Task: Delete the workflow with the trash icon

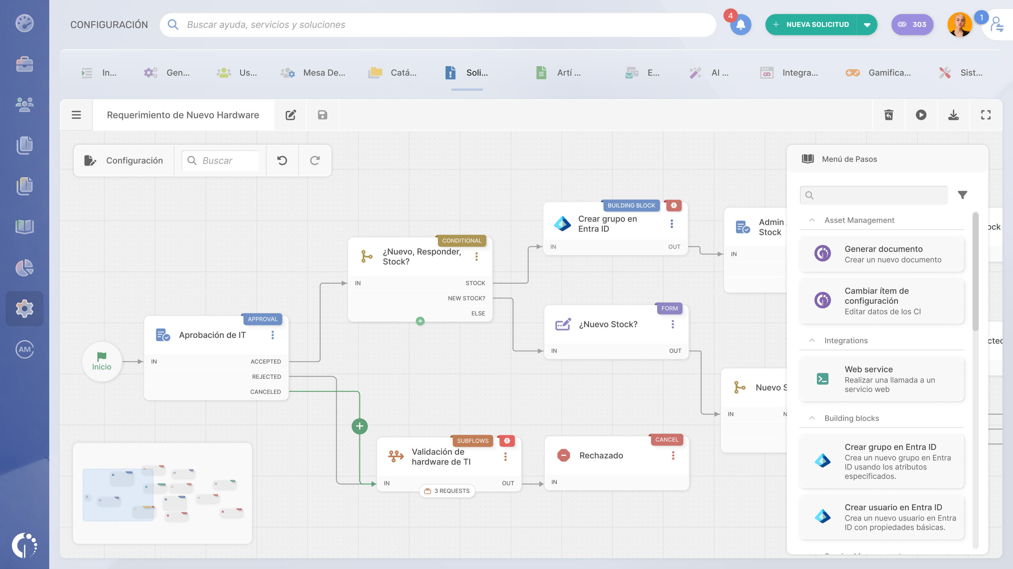Action: (x=889, y=115)
